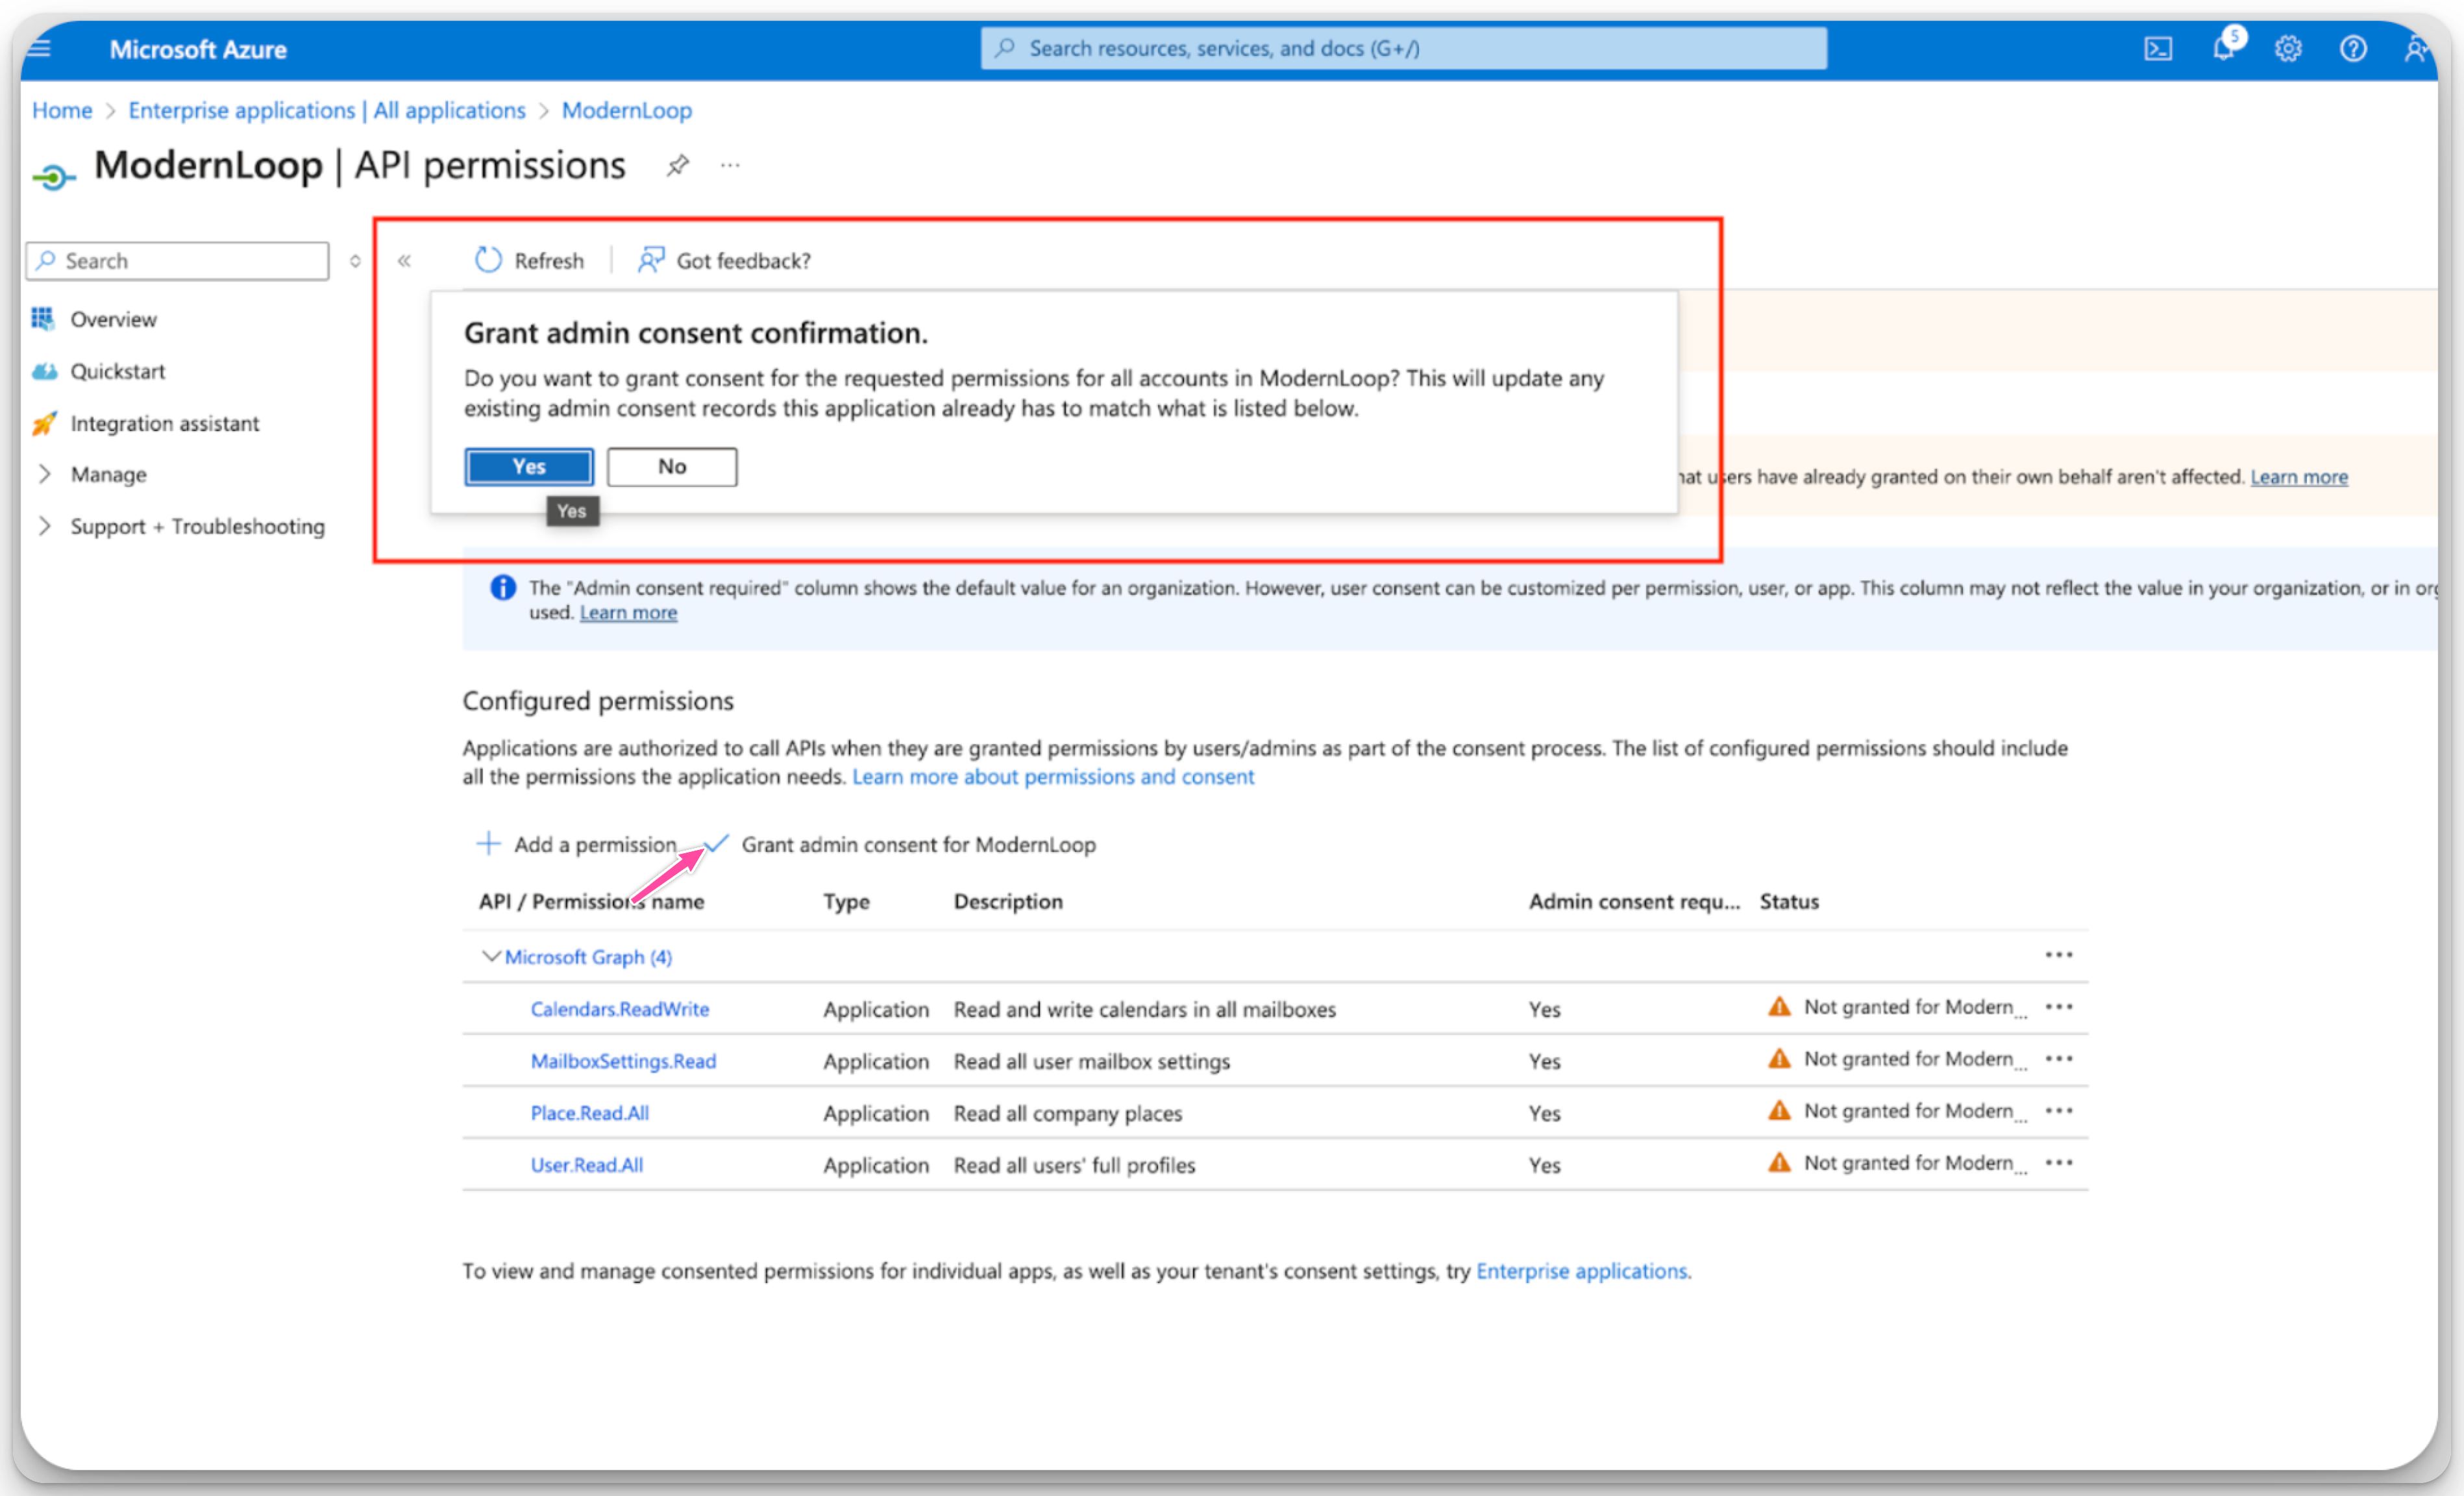Open Integration assistant in the sidebar

[164, 423]
